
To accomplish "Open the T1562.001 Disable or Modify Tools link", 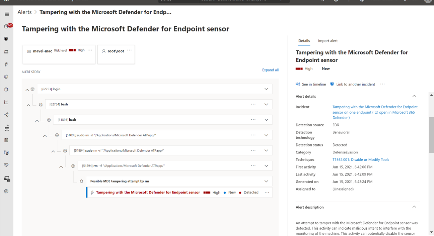I will click(x=361, y=160).
